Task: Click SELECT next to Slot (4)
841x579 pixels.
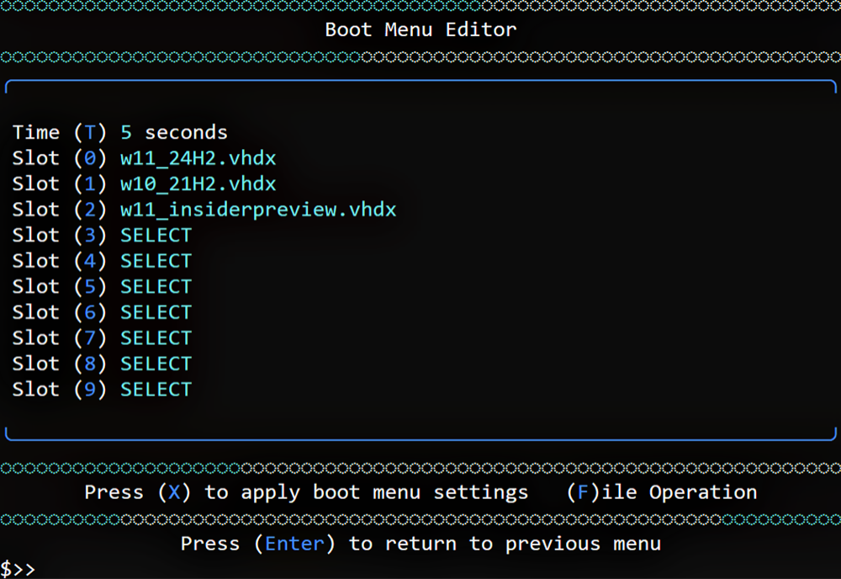Action: pyautogui.click(x=156, y=261)
